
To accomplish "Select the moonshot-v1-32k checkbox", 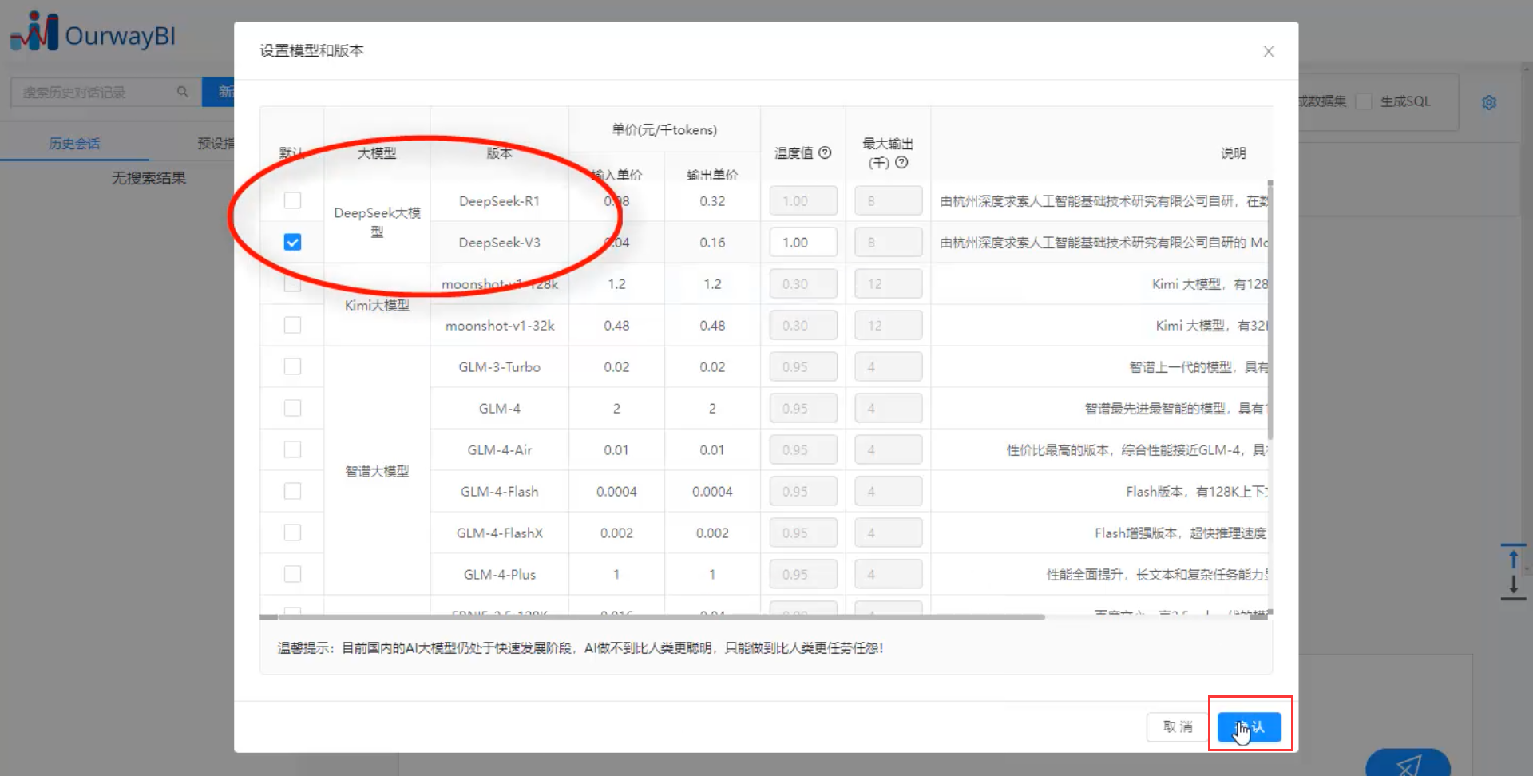I will click(293, 325).
